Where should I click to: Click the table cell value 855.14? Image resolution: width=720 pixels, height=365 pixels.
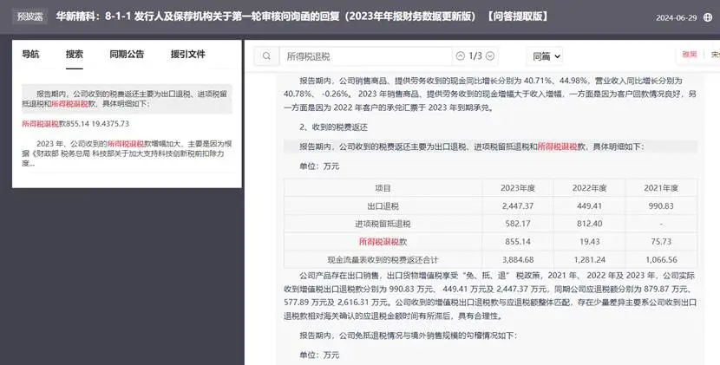pos(518,242)
